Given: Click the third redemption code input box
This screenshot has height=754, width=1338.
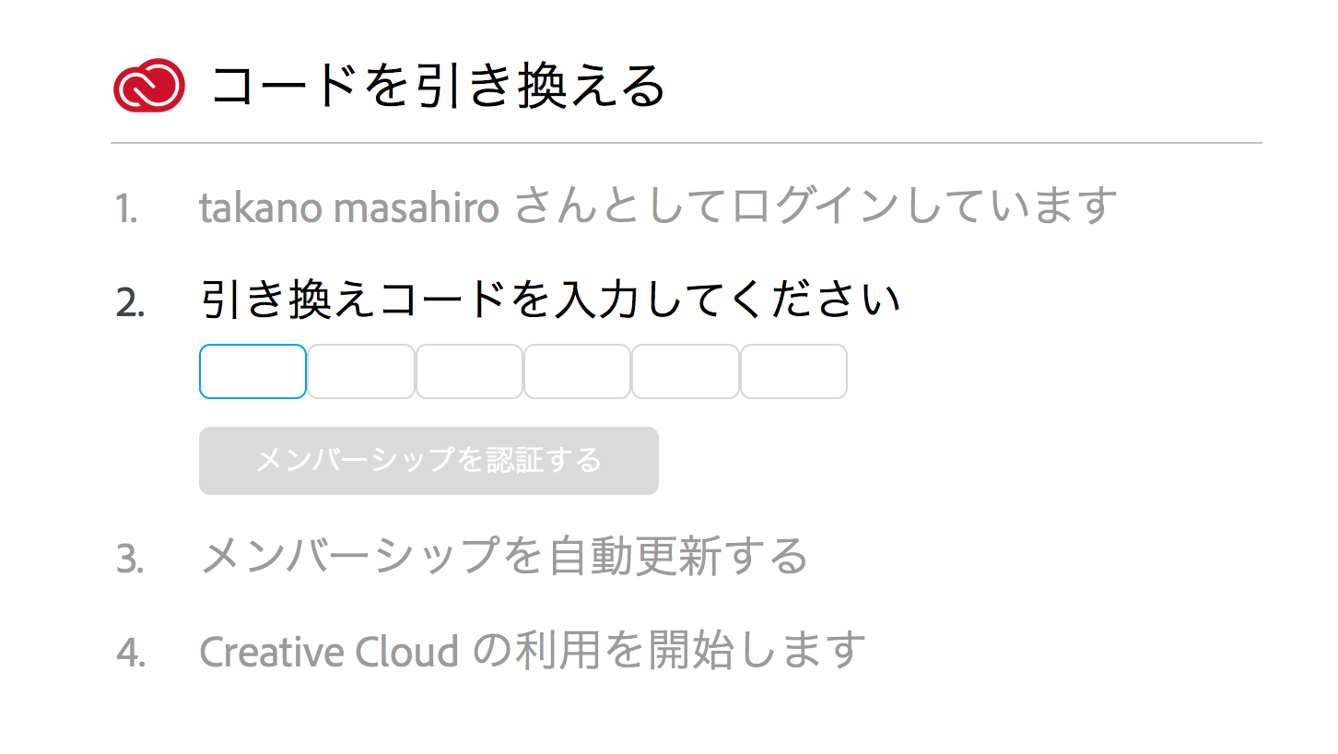Looking at the screenshot, I should [469, 371].
